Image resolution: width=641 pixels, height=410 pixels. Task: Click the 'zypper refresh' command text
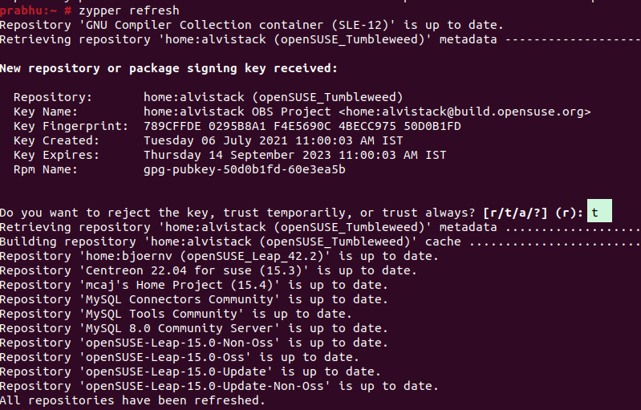129,10
